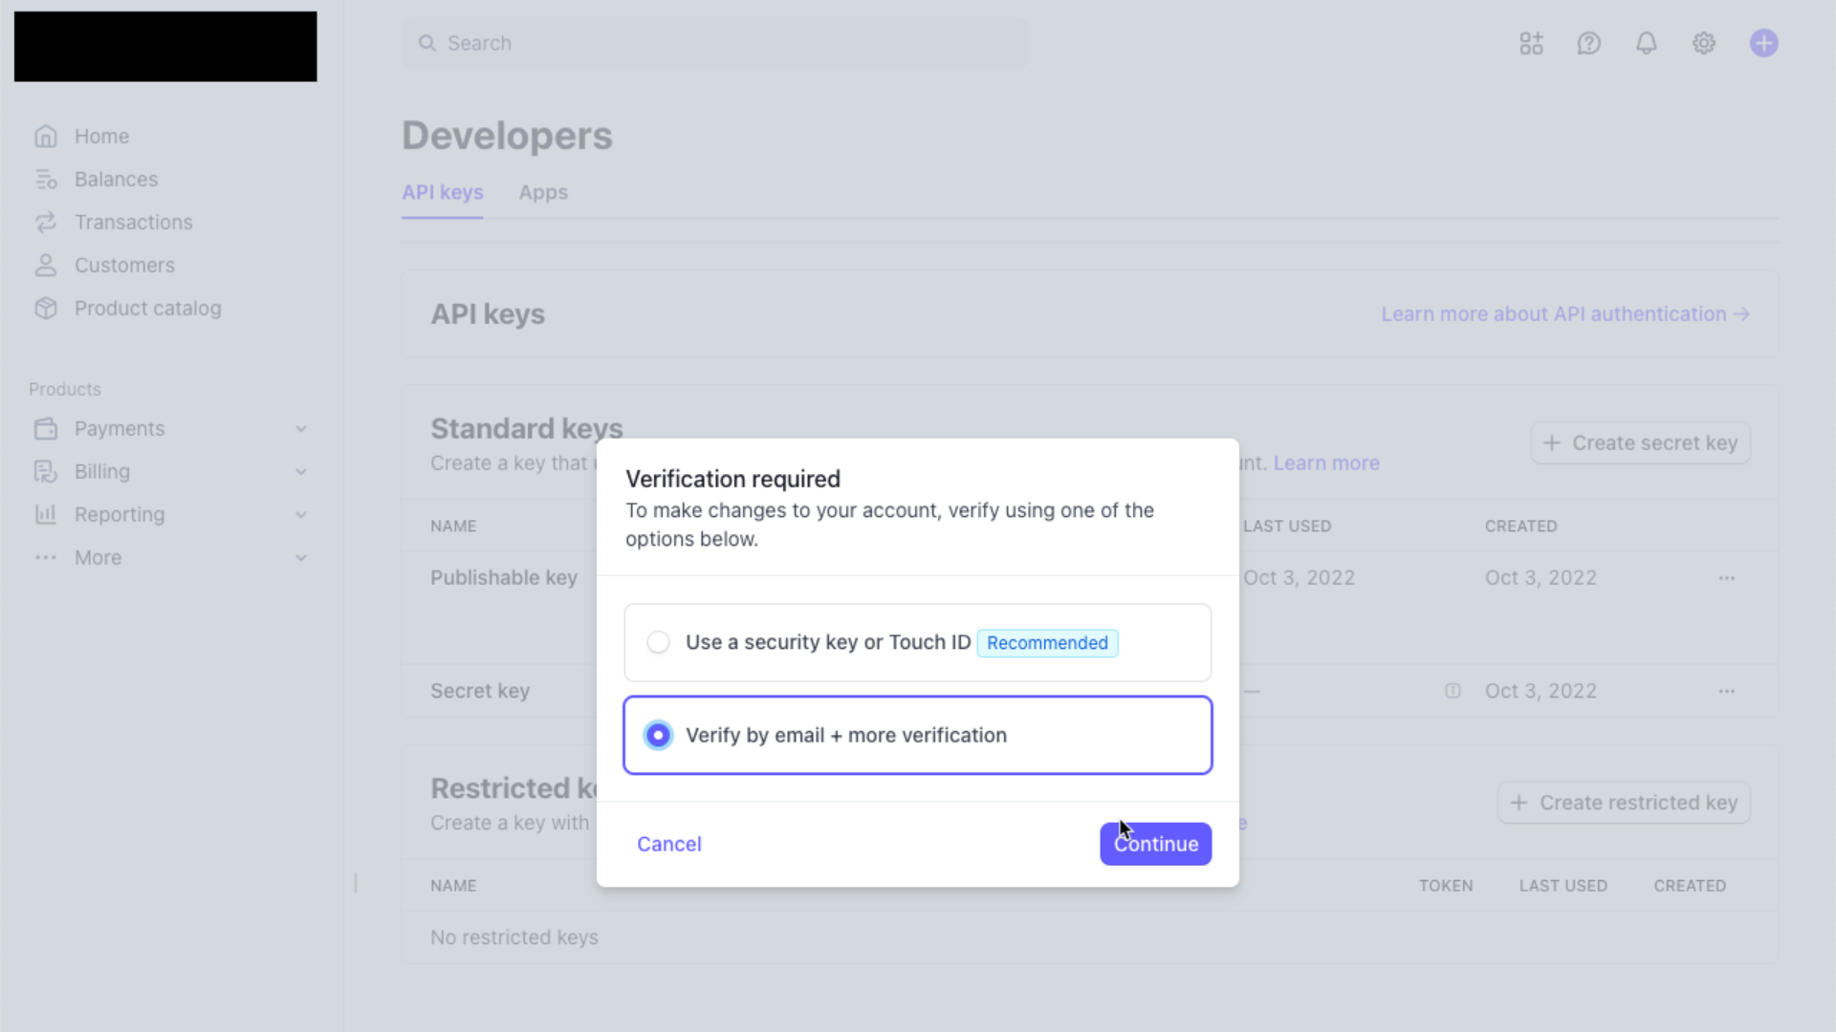This screenshot has width=1836, height=1032.
Task: Open the notifications bell icon
Action: point(1646,43)
